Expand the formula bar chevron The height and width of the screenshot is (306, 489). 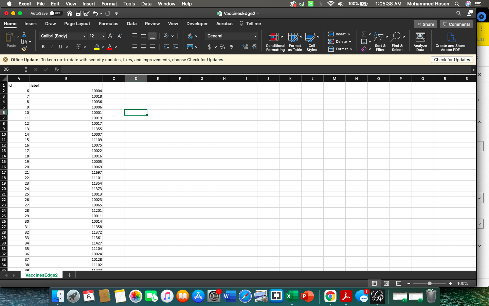coord(473,69)
